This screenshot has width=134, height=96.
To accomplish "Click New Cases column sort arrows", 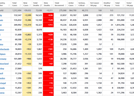I will point(30,6).
